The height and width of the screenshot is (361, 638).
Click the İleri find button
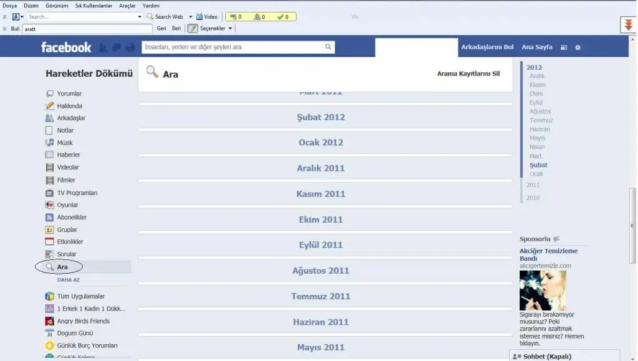[176, 29]
